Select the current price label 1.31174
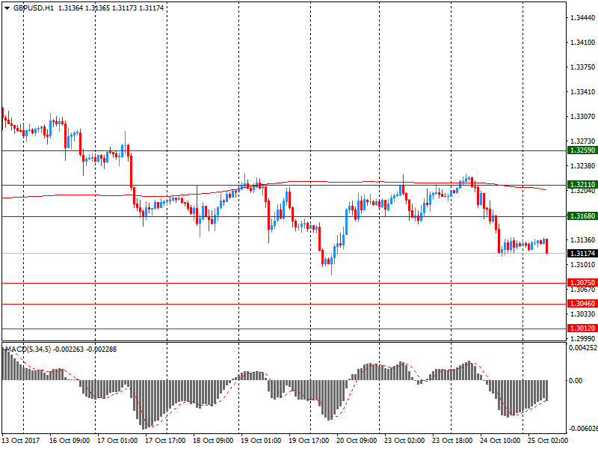Viewport: 598px width, 449px height. [x=582, y=254]
